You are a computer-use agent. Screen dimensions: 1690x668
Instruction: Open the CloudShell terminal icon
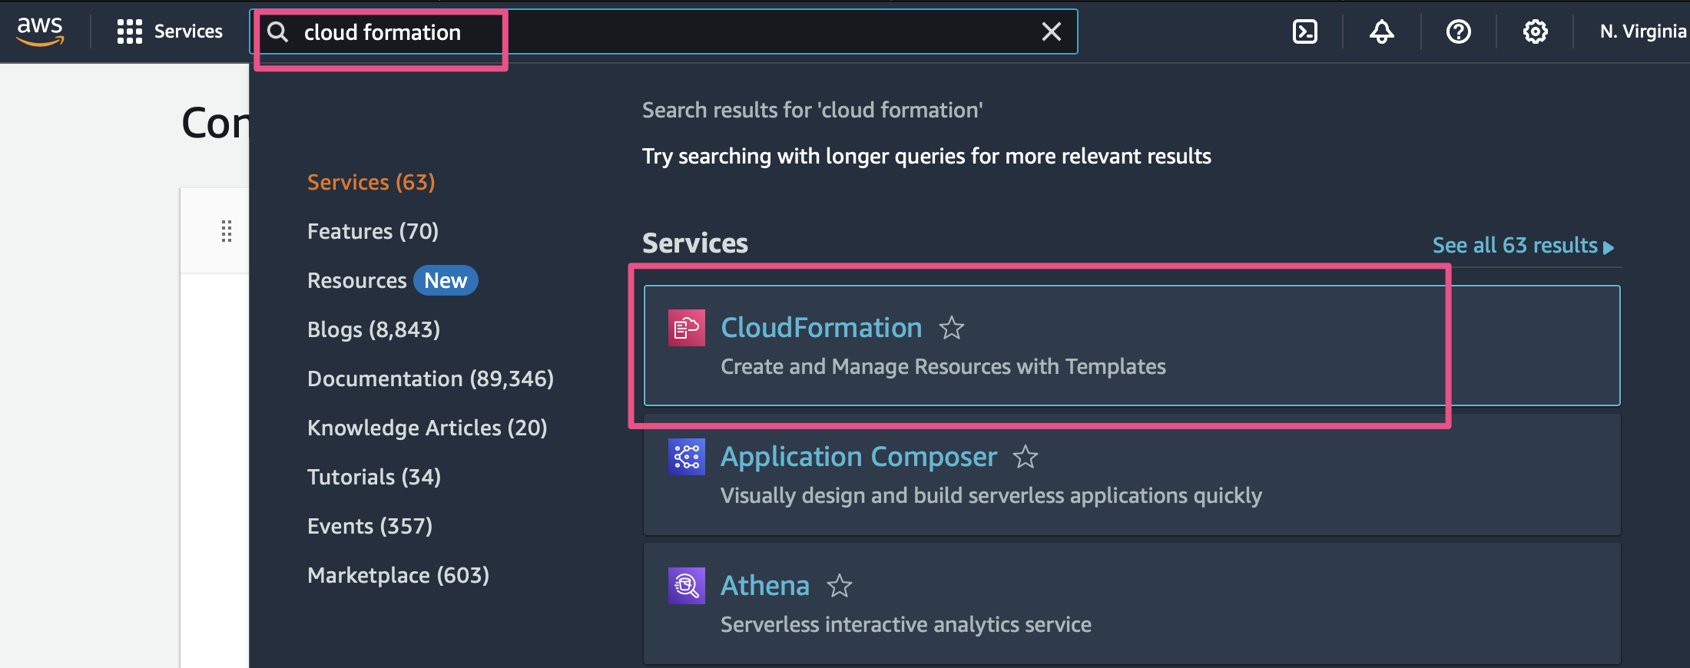click(x=1304, y=31)
